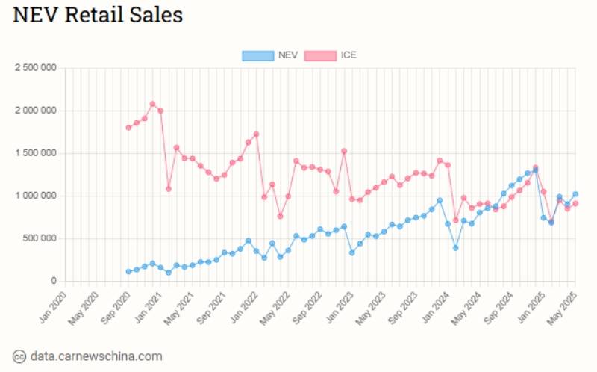The width and height of the screenshot is (597, 372).
Task: Select the ICE spike point near Jan 2023
Action: 344,151
